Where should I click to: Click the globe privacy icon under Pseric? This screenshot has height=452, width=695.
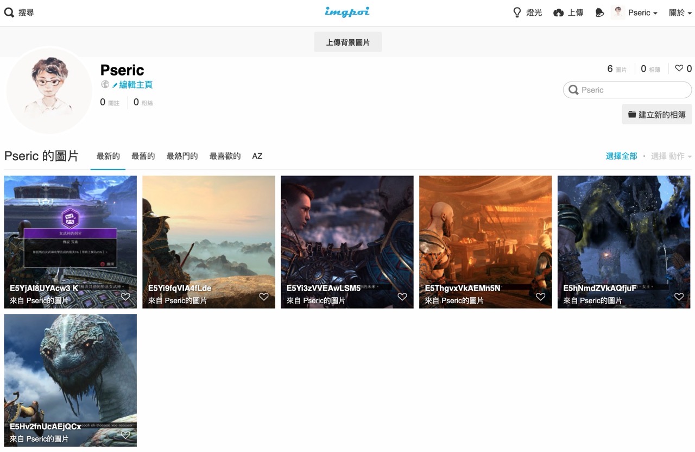coord(105,85)
